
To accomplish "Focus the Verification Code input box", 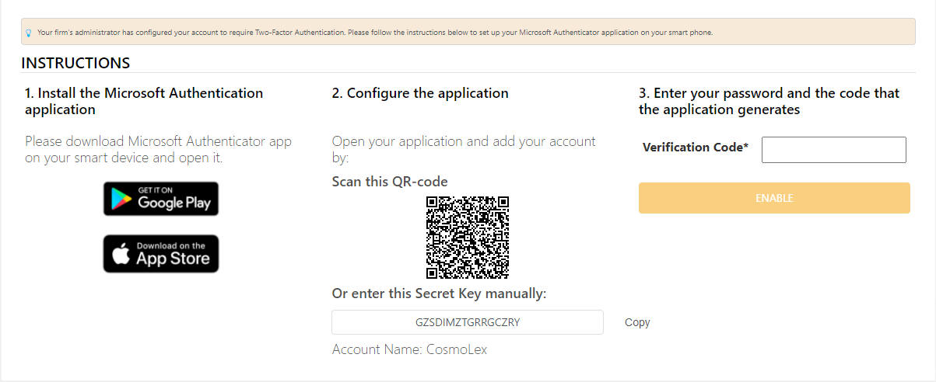I will [834, 150].
